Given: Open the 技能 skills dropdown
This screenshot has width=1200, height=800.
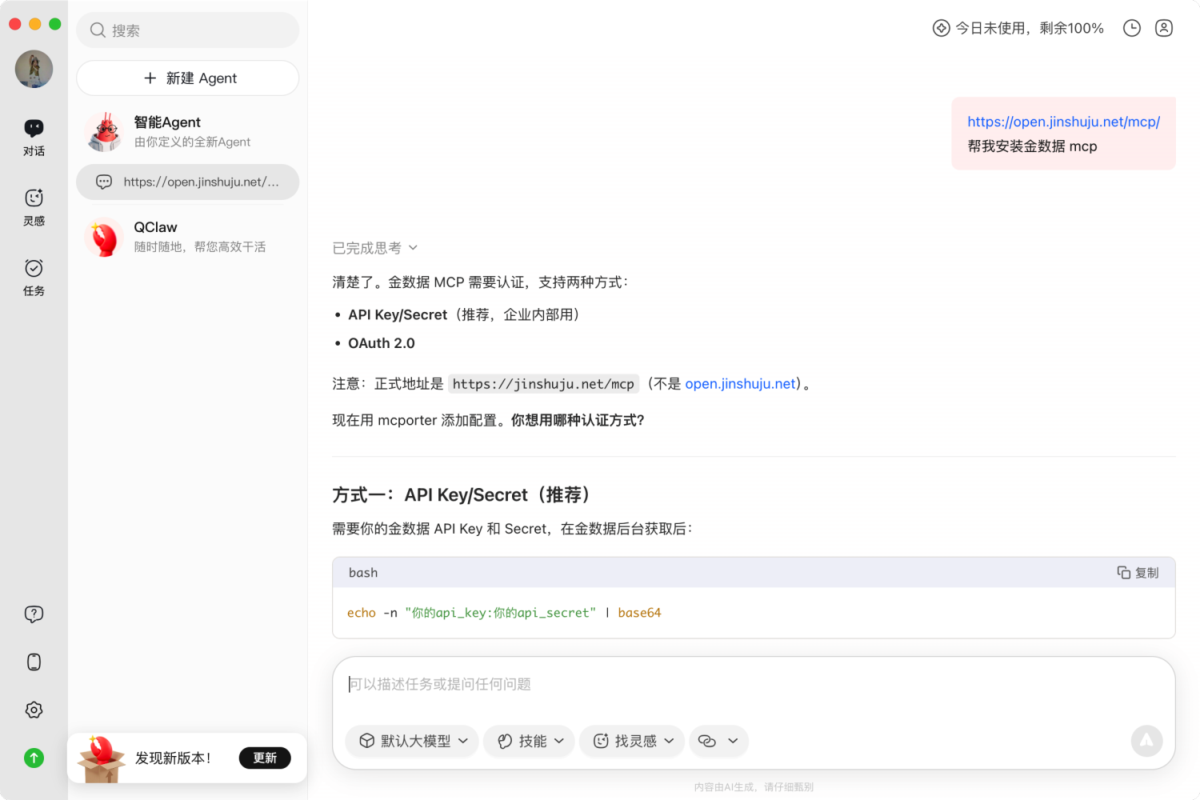Looking at the screenshot, I should [530, 741].
